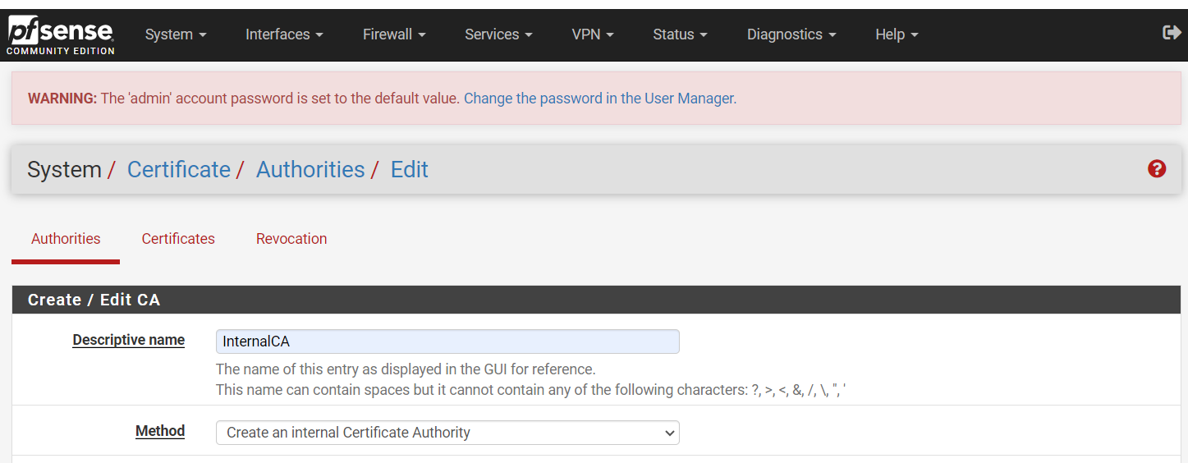This screenshot has width=1188, height=463.
Task: Expand the Diagnostics menu
Action: pyautogui.click(x=791, y=34)
